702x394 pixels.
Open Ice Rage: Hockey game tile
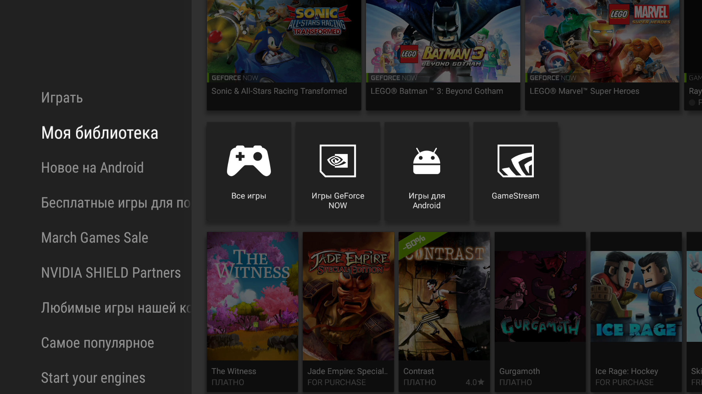(x=636, y=296)
